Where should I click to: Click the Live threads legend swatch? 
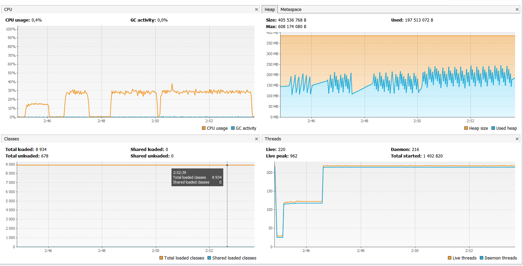coord(450,258)
